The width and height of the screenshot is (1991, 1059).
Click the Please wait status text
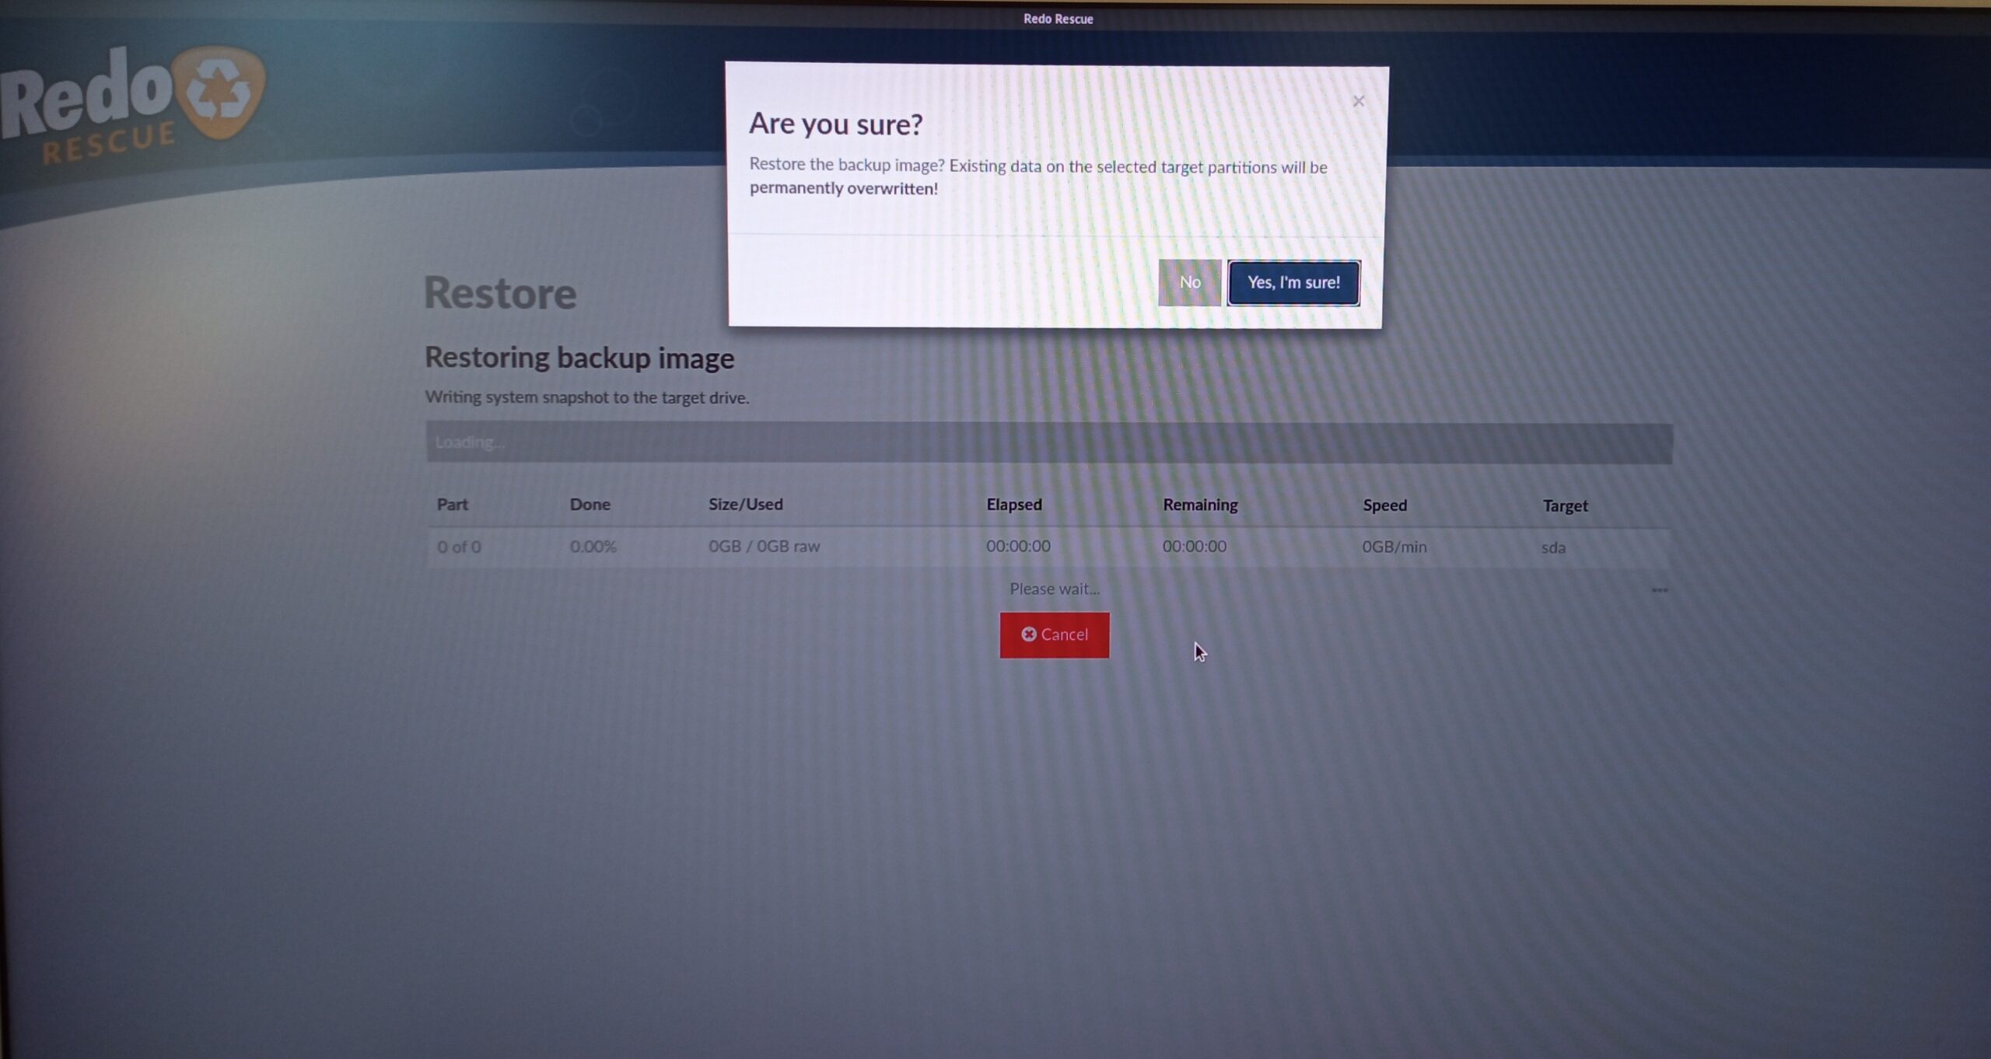[1054, 589]
